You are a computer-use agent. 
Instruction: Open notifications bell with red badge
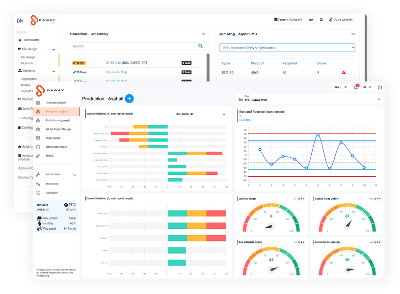pyautogui.click(x=356, y=87)
